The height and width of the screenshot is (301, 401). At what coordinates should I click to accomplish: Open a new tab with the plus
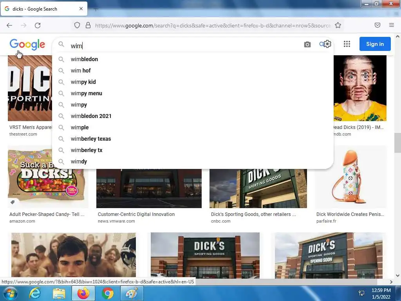pyautogui.click(x=96, y=9)
